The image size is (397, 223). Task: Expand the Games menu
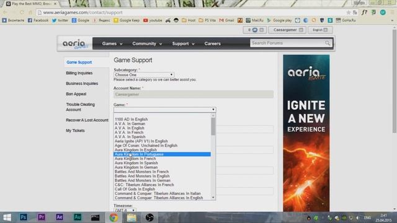point(112,44)
